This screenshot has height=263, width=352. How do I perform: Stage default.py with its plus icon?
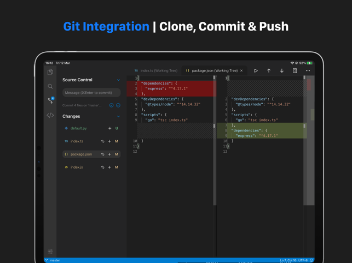pyautogui.click(x=109, y=128)
